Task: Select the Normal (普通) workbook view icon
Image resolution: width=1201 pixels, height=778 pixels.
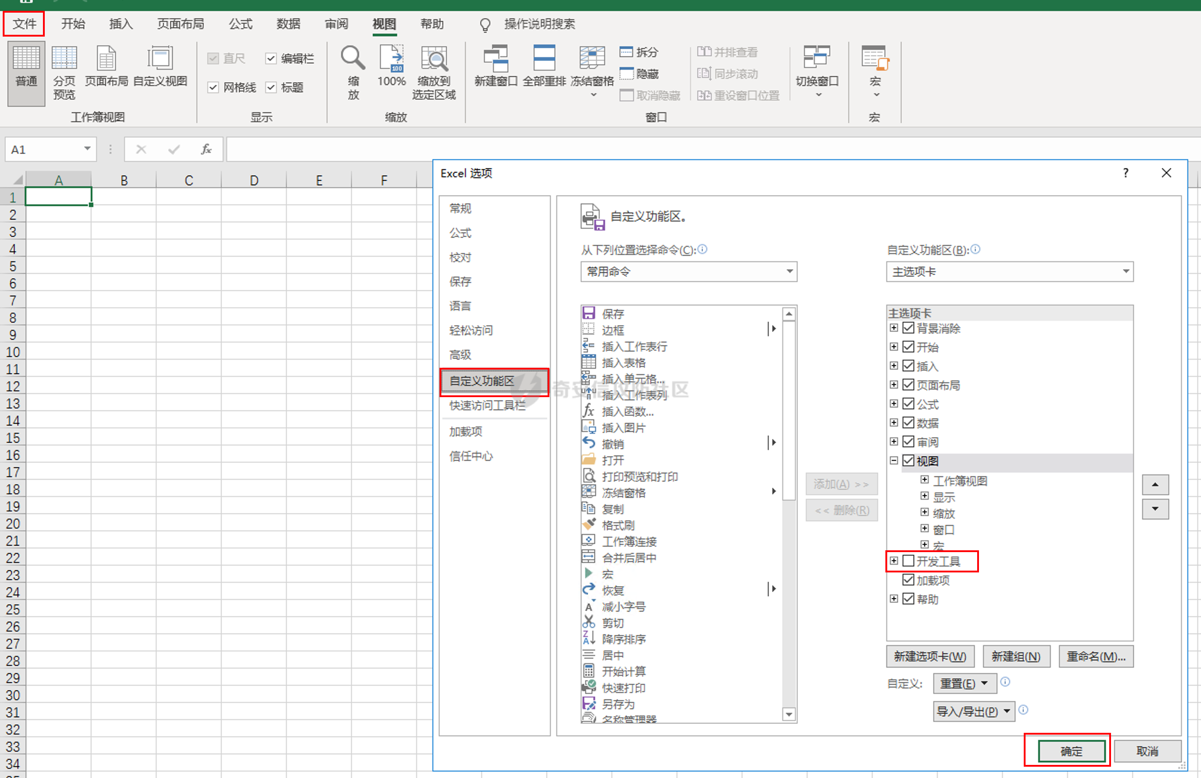Action: [x=26, y=73]
